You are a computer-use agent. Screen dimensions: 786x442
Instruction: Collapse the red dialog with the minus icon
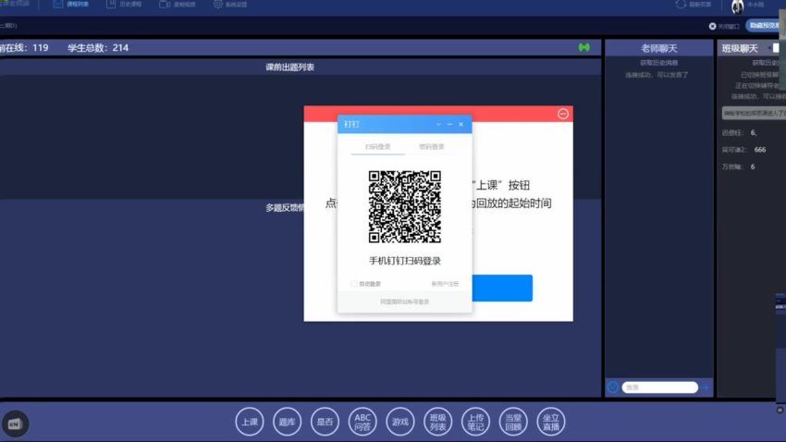(x=563, y=114)
